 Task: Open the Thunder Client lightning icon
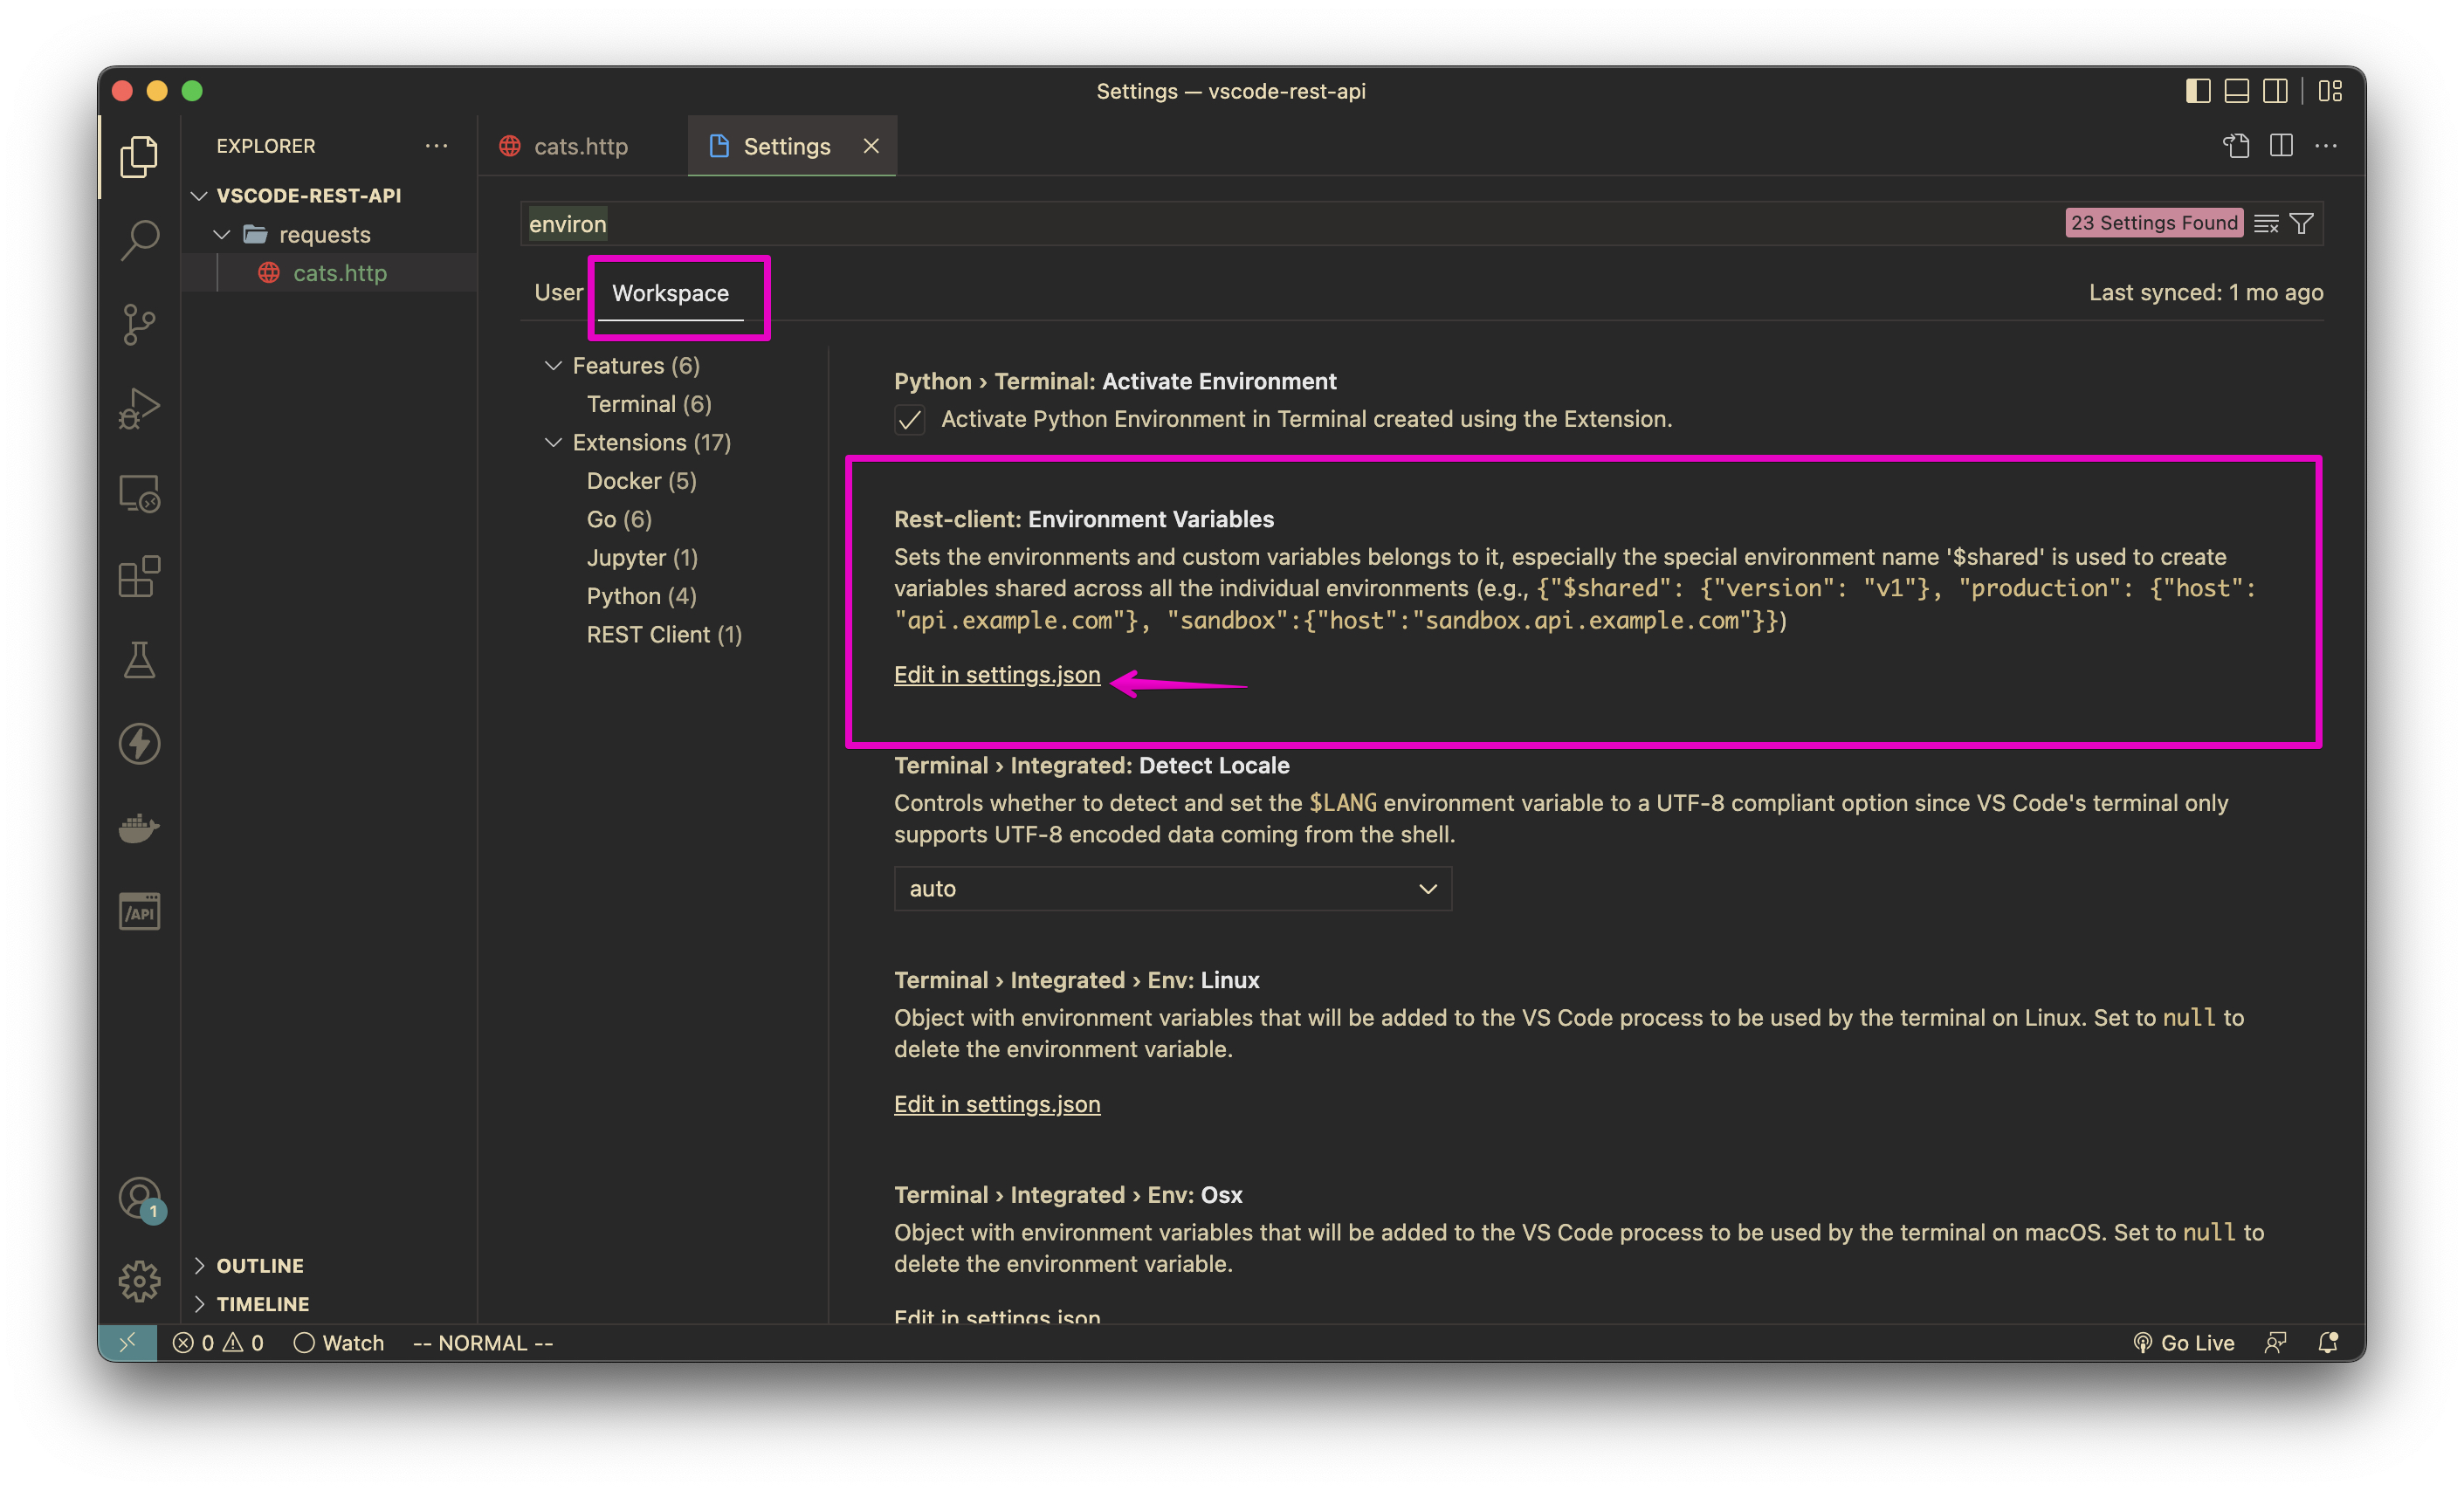click(139, 744)
